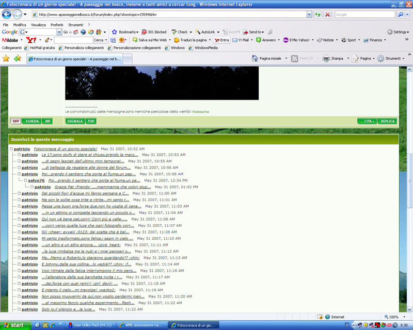The image size is (413, 330).
Task: Open the Visualizza menu
Action: click(38, 25)
